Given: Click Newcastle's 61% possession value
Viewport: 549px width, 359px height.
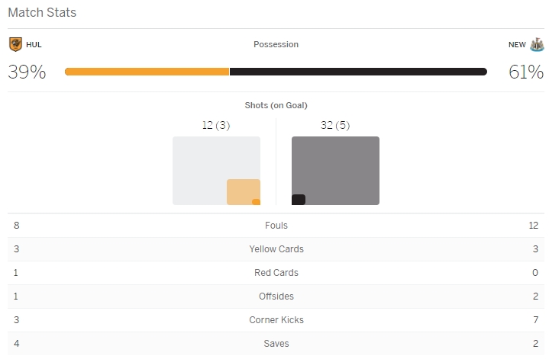Looking at the screenshot, I should pos(526,72).
